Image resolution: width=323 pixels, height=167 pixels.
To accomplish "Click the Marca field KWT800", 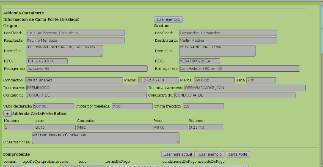I will [214, 80].
